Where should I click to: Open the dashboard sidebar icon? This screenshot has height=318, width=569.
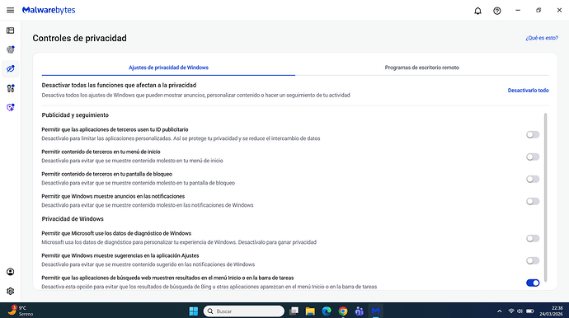[x=10, y=30]
